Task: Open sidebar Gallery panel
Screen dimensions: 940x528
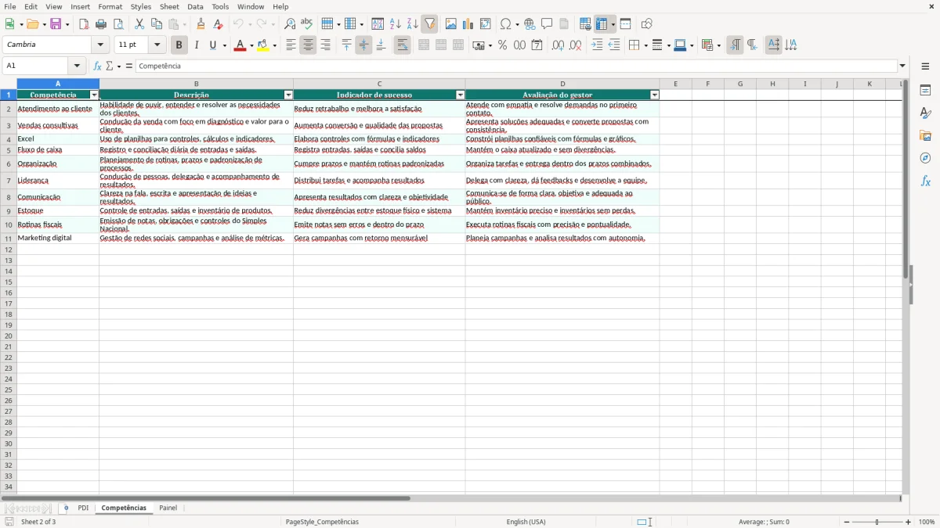Action: click(925, 135)
